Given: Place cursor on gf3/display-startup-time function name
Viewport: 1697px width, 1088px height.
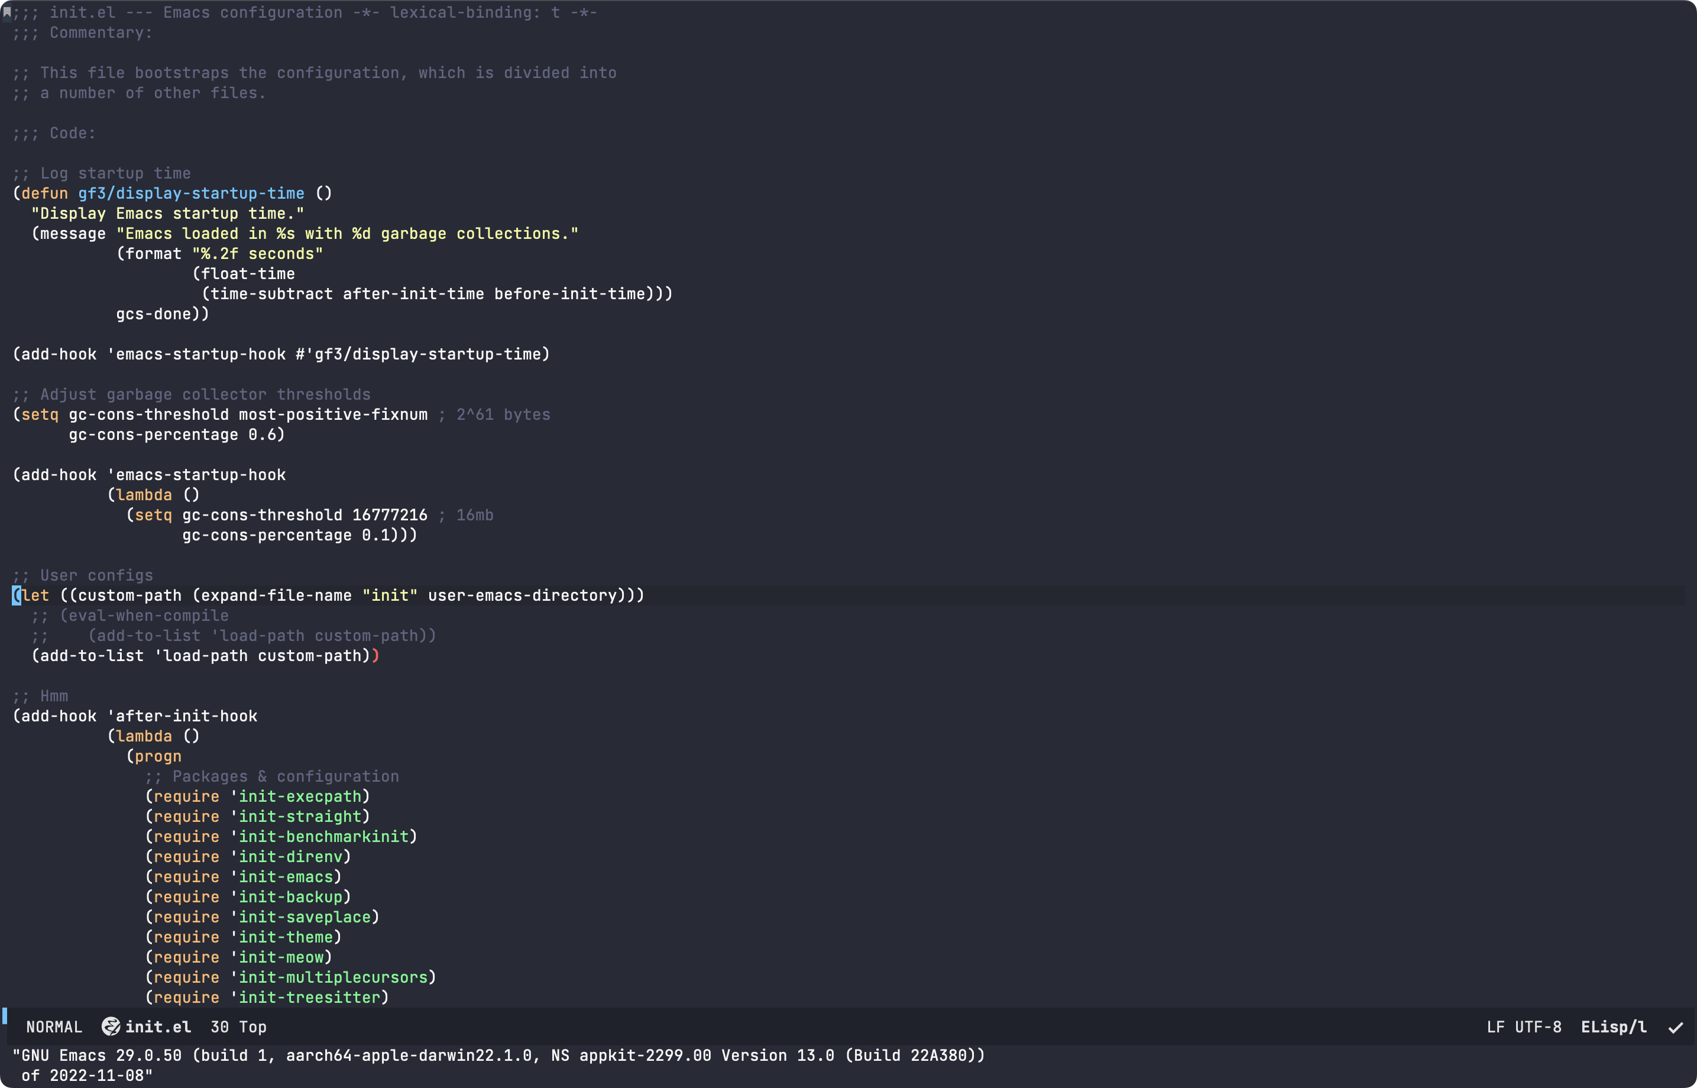Looking at the screenshot, I should [191, 193].
